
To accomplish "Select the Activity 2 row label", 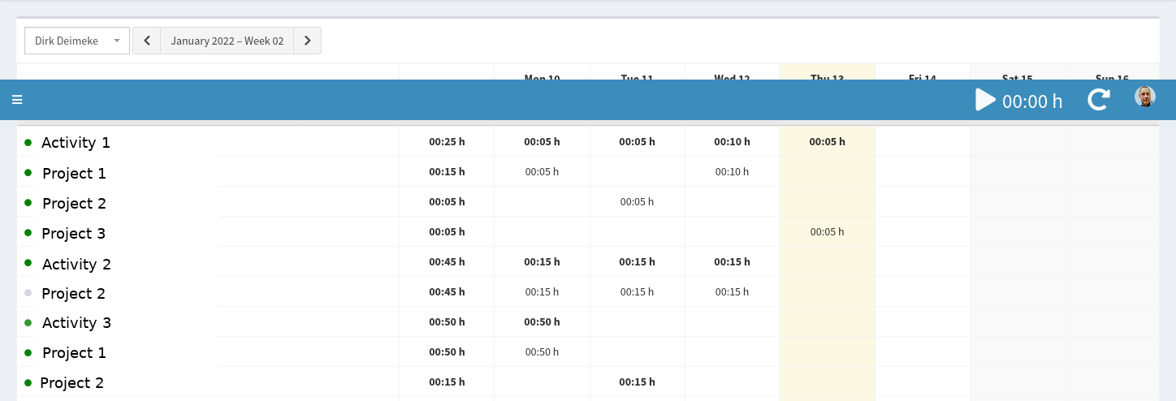I will [76, 264].
